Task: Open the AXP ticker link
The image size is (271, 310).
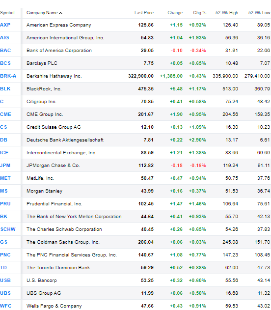Action: pyautogui.click(x=5, y=25)
